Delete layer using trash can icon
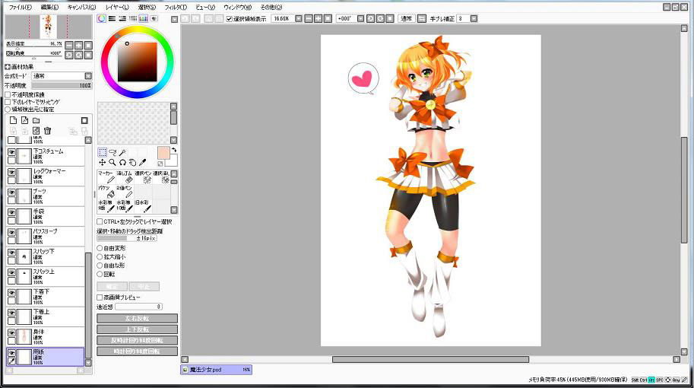Screen dimensions: 694x388 [47, 131]
